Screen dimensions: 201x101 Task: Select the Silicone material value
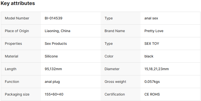coord(51,56)
